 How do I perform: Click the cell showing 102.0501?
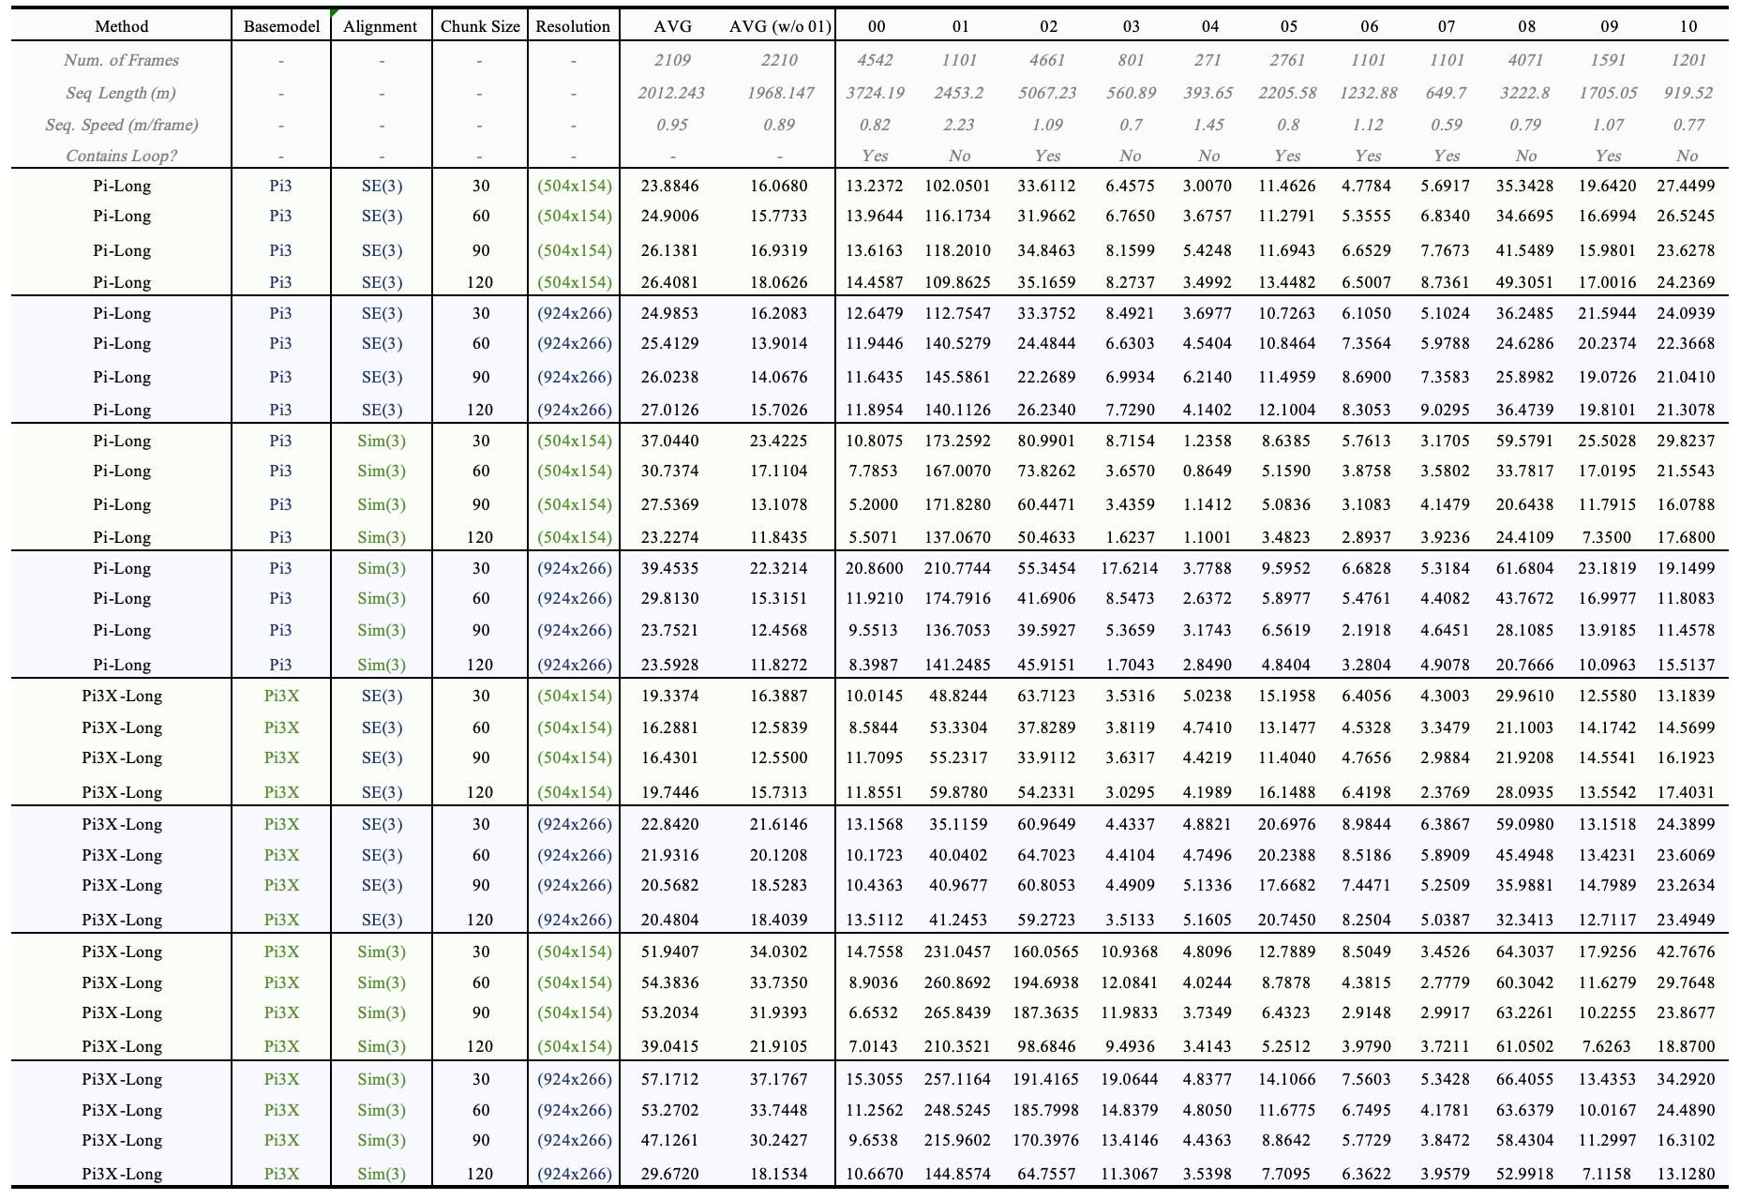click(x=957, y=186)
